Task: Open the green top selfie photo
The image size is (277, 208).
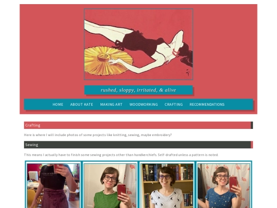Action: pos(110,186)
